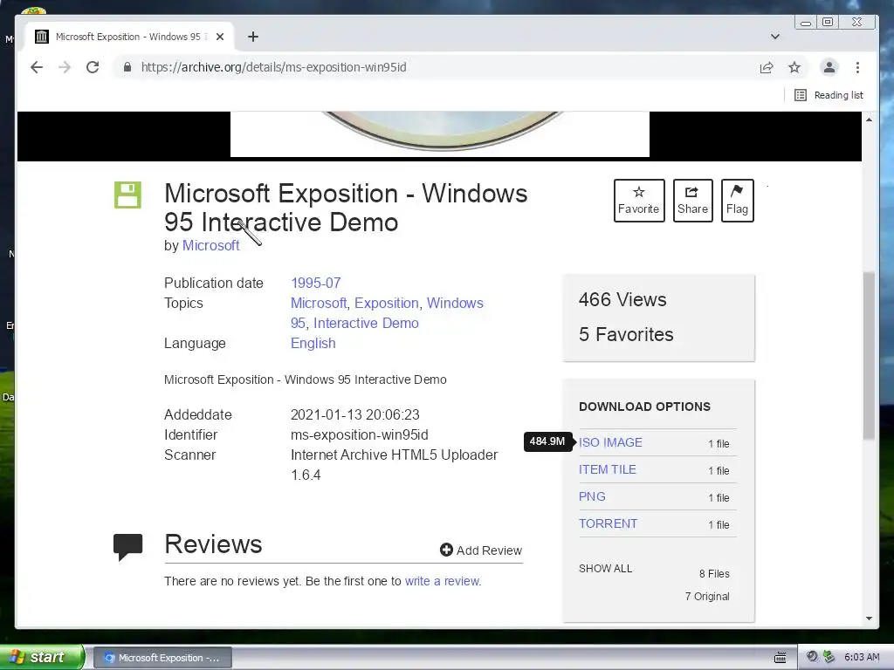Screen dimensions: 894x670
Task: Open the Microsoft author link
Action: click(211, 245)
